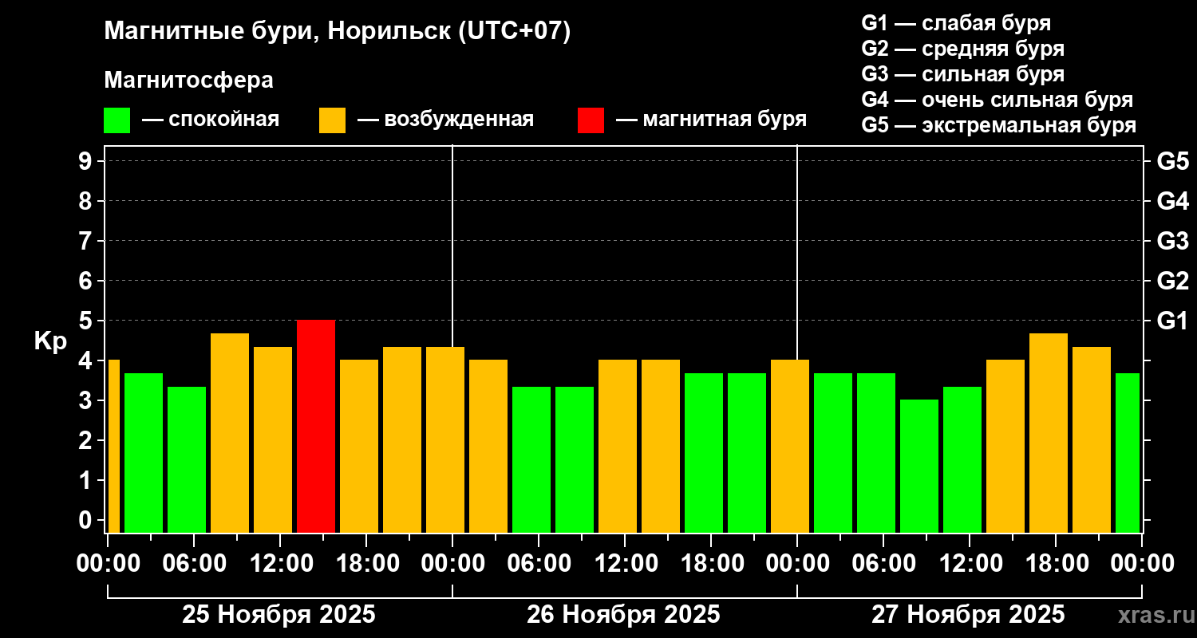
Task: Click the right-axis 'G1' level label
Action: click(x=1172, y=321)
